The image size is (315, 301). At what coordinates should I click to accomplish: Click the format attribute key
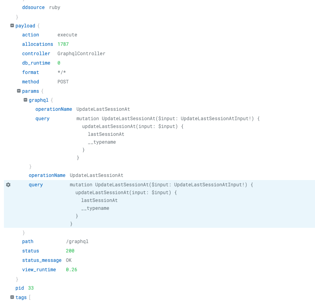31,72
